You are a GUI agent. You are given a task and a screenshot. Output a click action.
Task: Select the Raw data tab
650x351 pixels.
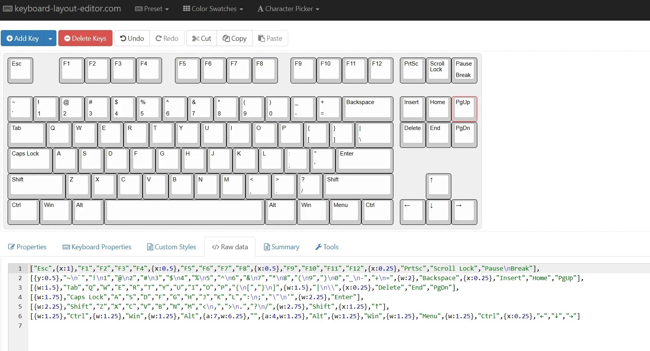(230, 247)
